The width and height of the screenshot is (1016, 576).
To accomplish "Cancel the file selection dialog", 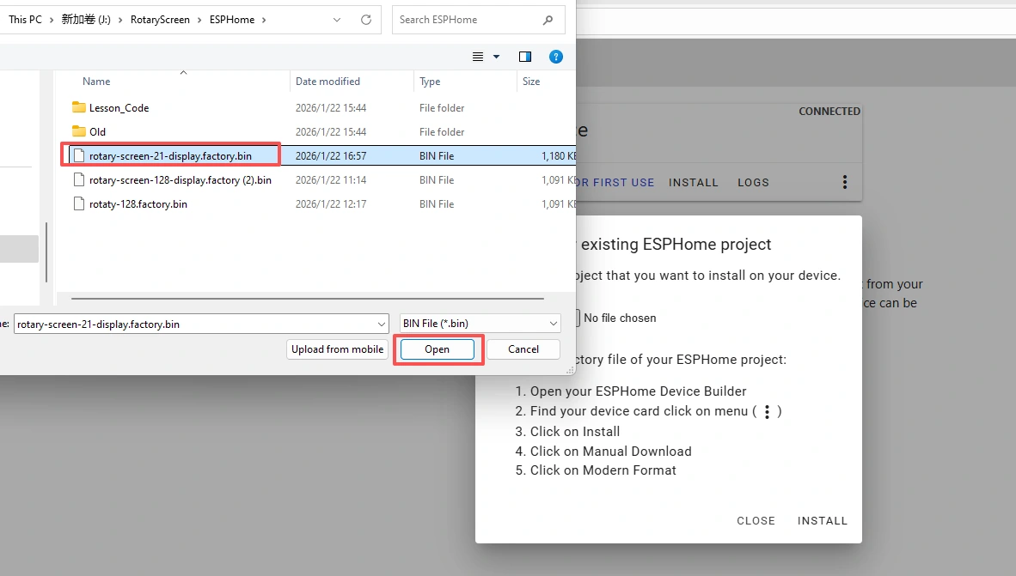I will (523, 349).
